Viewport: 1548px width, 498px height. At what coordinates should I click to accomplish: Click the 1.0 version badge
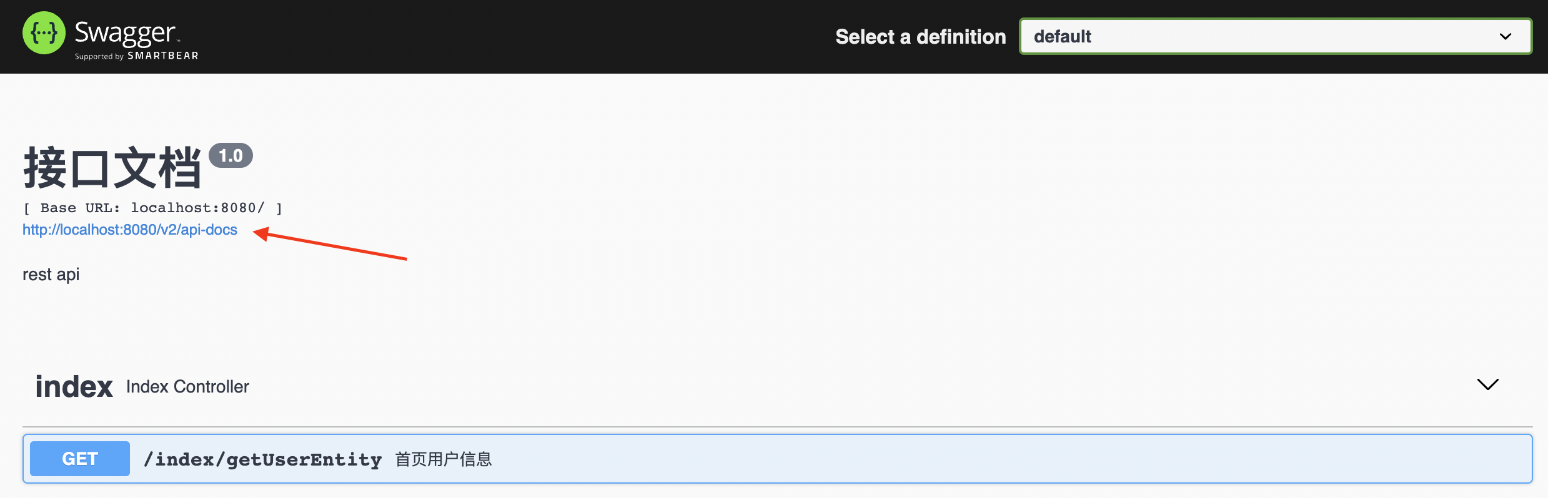point(231,155)
